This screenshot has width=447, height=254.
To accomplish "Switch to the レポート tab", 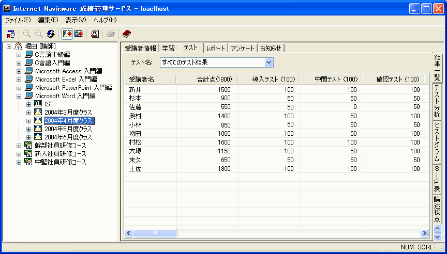I will tap(216, 49).
